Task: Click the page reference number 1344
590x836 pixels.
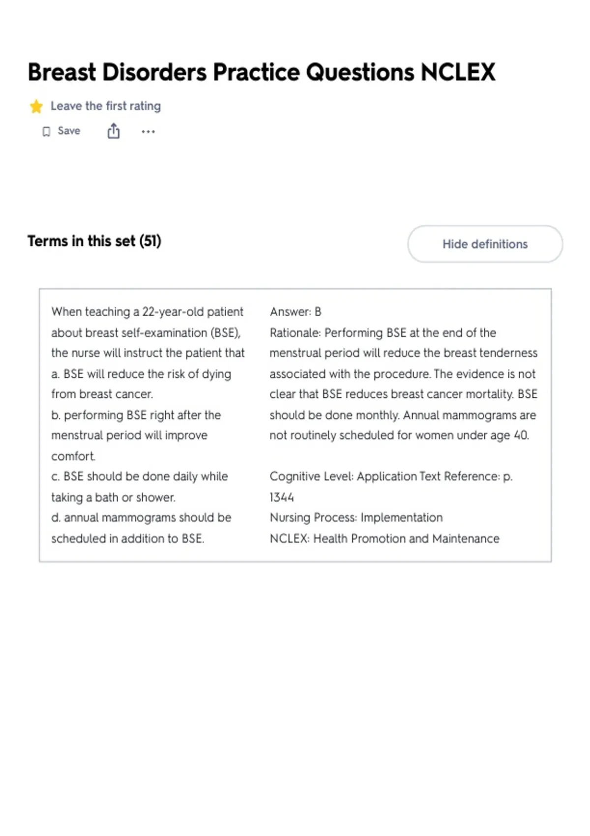Action: click(x=282, y=497)
